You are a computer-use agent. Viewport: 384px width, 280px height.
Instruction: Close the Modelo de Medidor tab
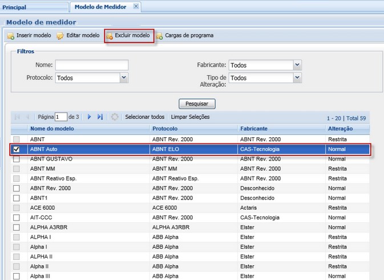click(136, 6)
